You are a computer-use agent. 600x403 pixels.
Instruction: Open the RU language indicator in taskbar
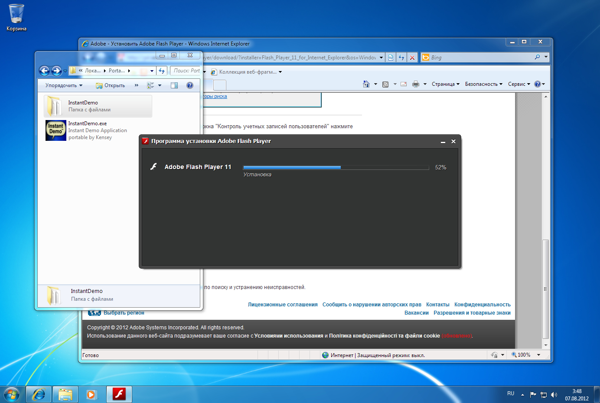coord(511,393)
